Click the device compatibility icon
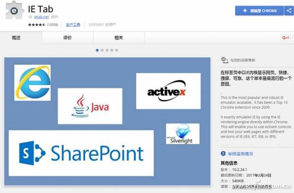 [224, 60]
